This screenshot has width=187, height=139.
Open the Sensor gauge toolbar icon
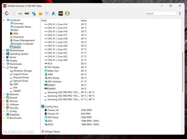[67, 13]
